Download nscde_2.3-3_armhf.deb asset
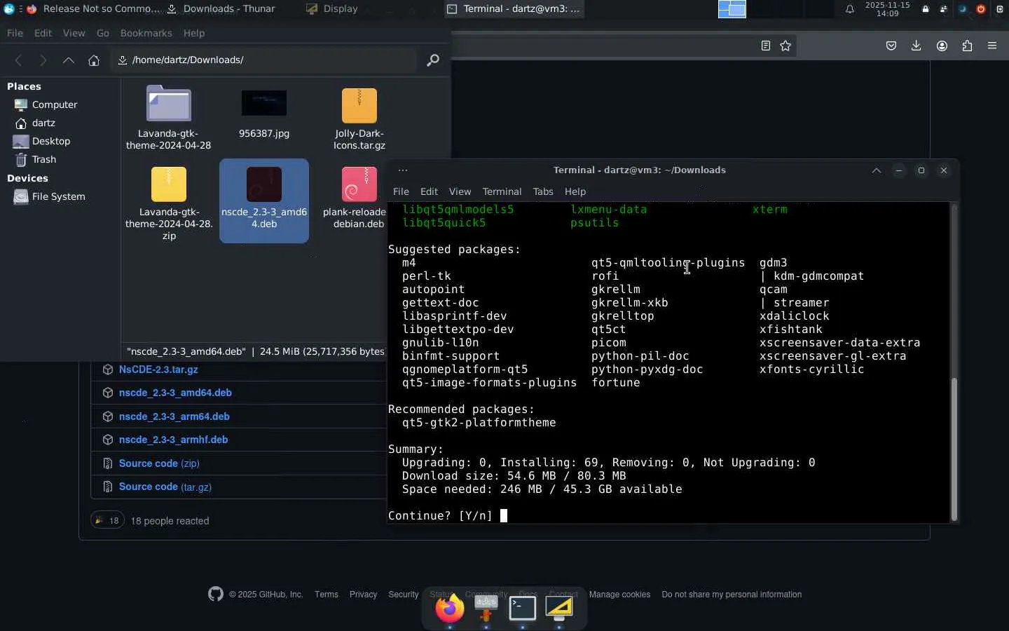The image size is (1009, 631). (173, 440)
